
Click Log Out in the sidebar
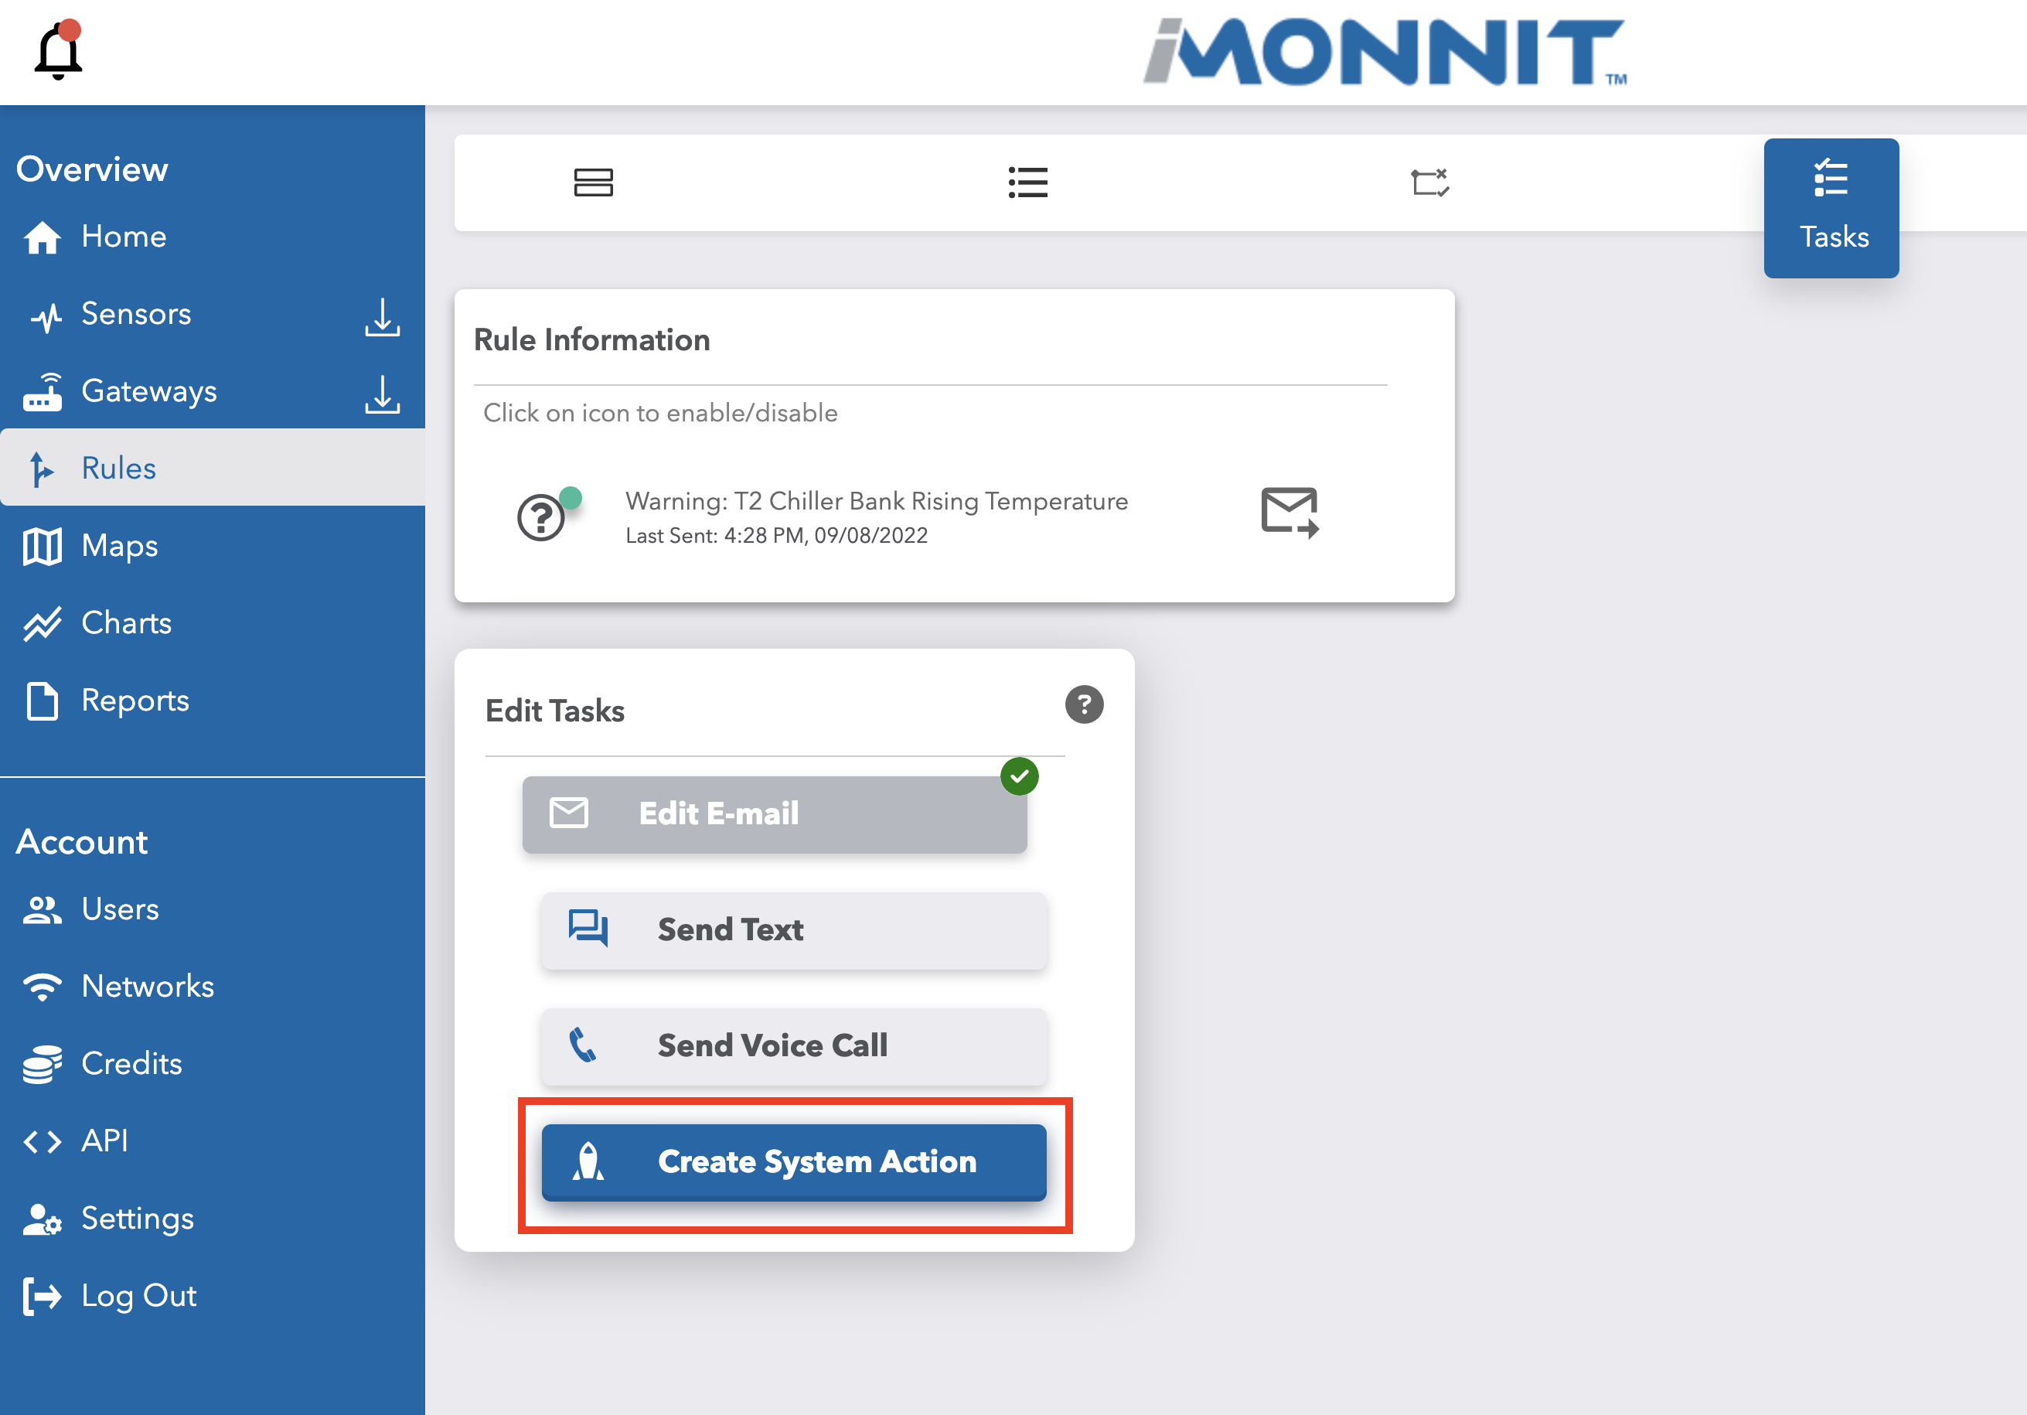point(213,1296)
